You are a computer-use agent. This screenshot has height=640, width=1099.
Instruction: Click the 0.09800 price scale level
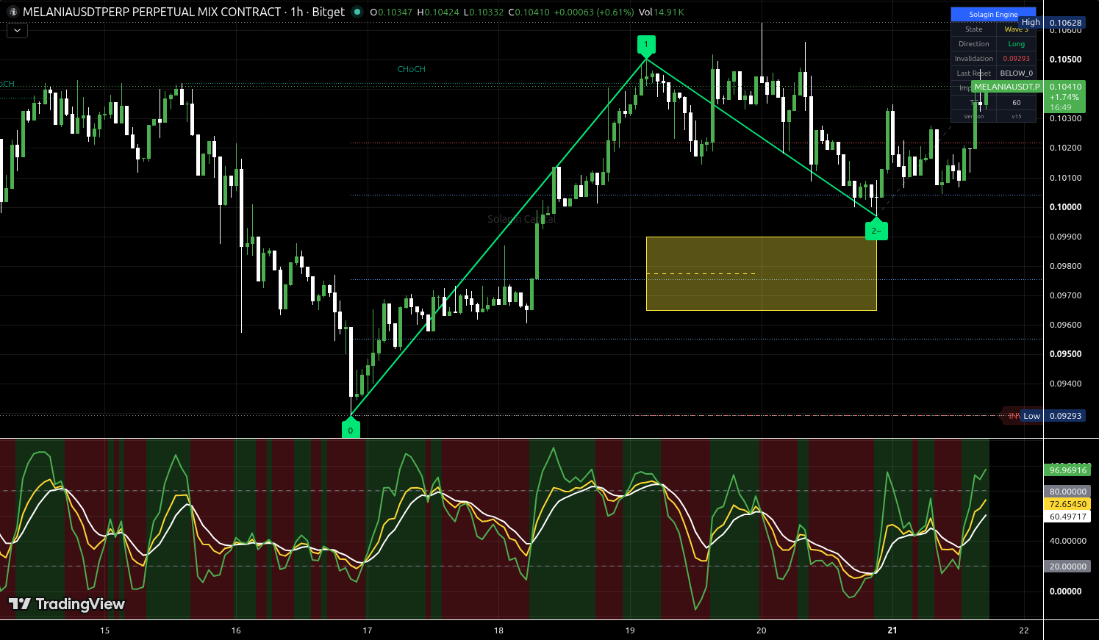coord(1065,266)
